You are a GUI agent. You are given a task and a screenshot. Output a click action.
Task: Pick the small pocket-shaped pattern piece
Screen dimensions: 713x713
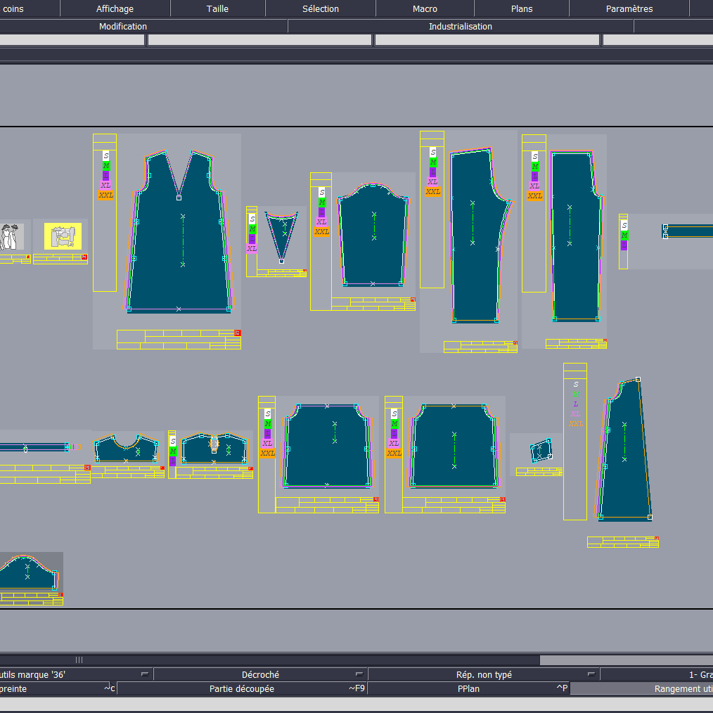(x=541, y=450)
